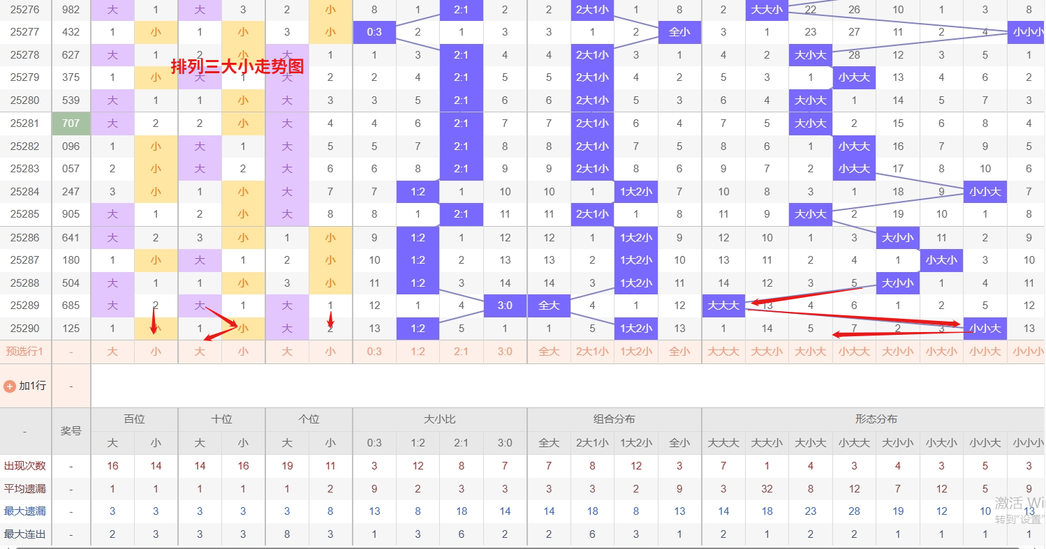1046x549 pixels.
Task: Click the purple 3:0 cell in issue 25289
Action: pos(505,306)
